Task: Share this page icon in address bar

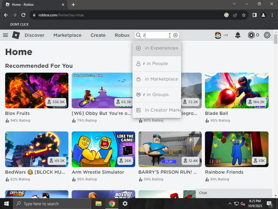Action: 235,15
